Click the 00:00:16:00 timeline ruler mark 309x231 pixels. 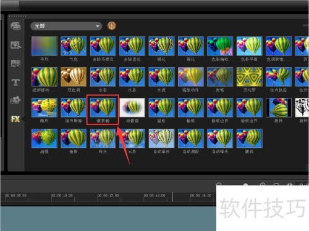click(x=201, y=195)
